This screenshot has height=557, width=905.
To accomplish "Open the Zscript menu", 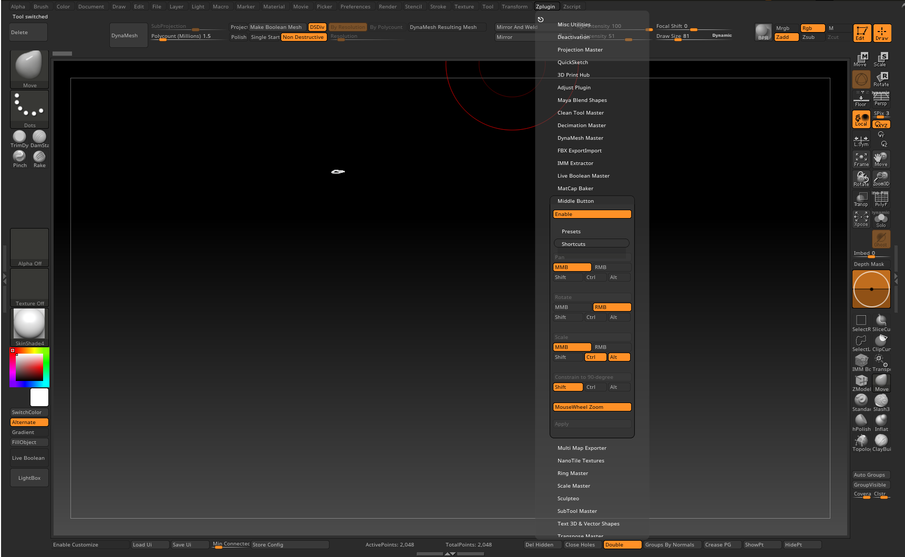I will [572, 7].
